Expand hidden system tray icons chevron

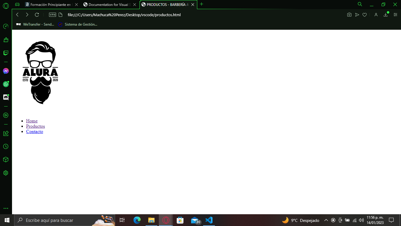[326, 220]
